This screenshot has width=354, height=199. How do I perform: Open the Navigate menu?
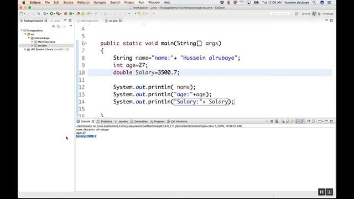click(100, 2)
